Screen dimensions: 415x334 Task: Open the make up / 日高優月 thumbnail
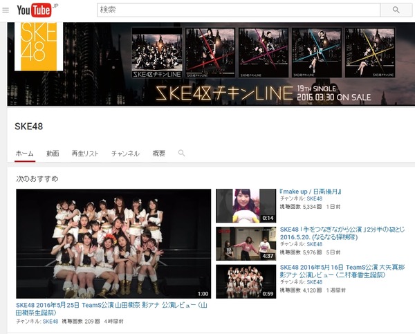pos(246,205)
